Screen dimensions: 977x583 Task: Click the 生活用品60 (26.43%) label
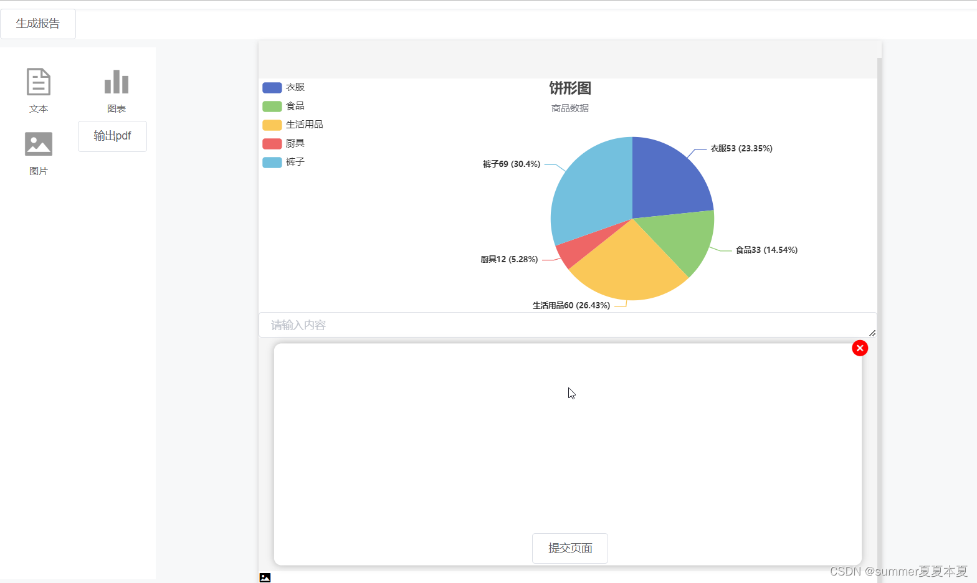(571, 305)
